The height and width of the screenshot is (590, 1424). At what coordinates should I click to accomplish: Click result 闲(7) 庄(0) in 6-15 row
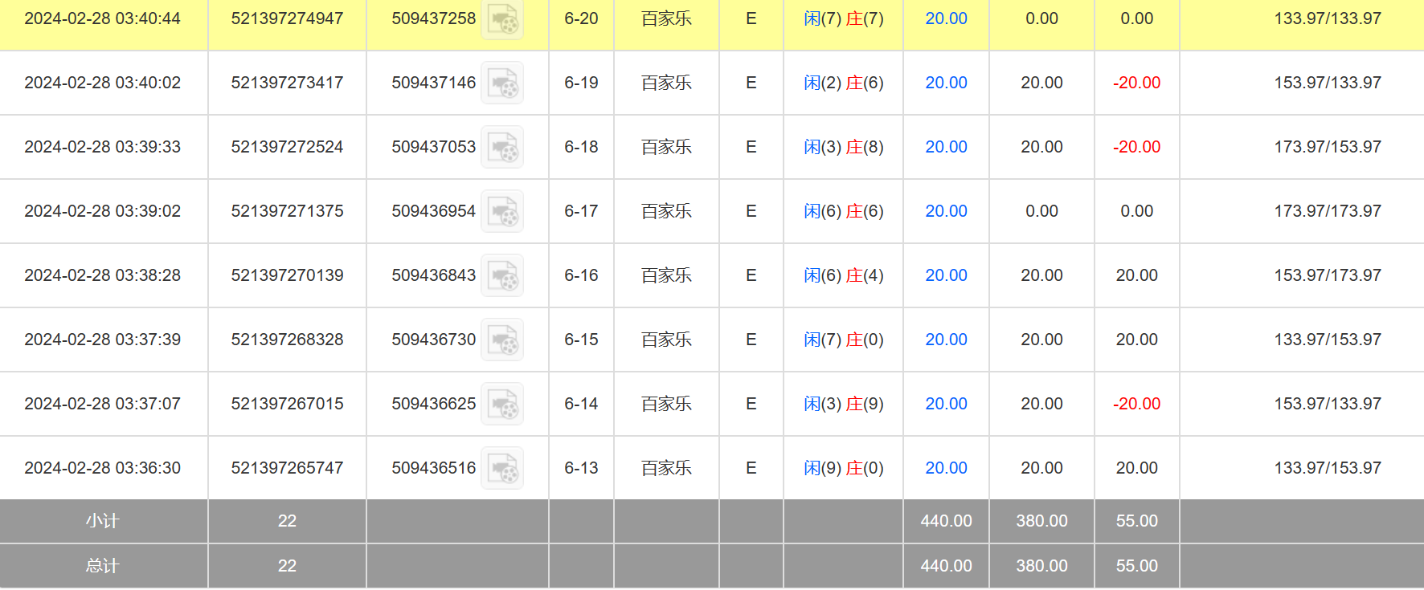(x=843, y=340)
